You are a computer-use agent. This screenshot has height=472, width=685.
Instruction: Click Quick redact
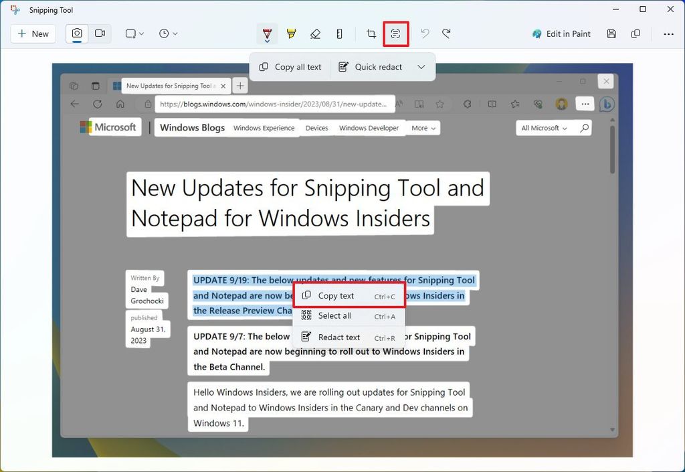[x=371, y=67]
